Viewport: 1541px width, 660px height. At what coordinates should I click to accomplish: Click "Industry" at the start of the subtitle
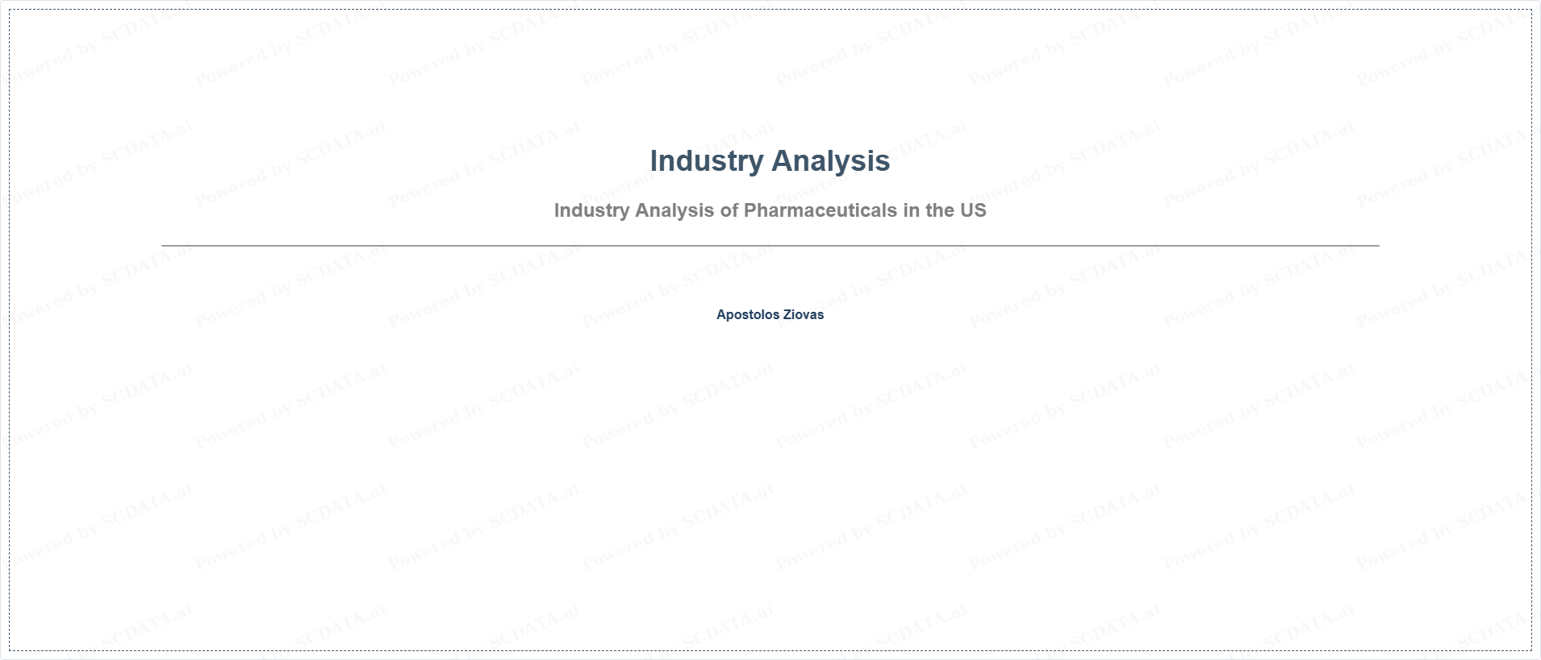[x=592, y=210]
